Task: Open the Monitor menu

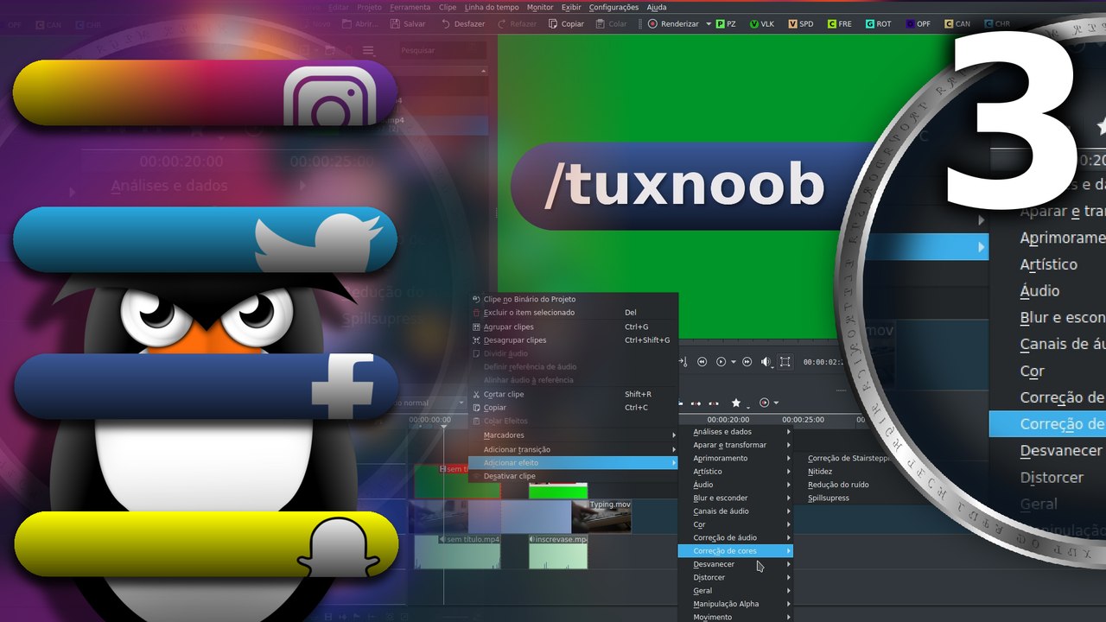Action: pyautogui.click(x=540, y=7)
